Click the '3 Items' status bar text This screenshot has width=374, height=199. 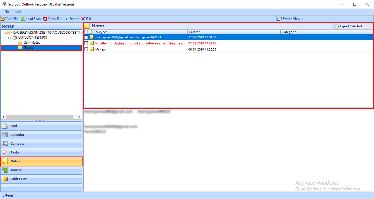click(x=8, y=195)
